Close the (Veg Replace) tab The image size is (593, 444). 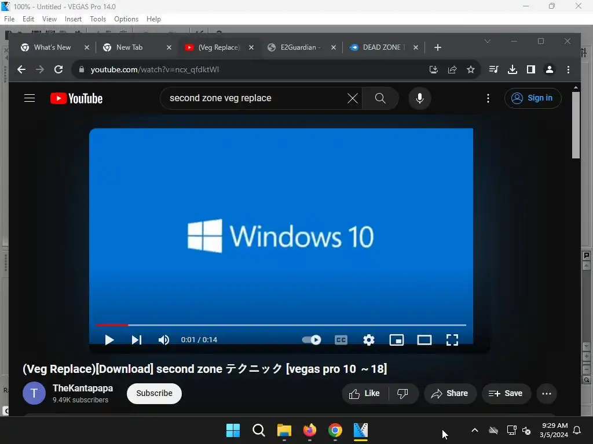tap(251, 47)
